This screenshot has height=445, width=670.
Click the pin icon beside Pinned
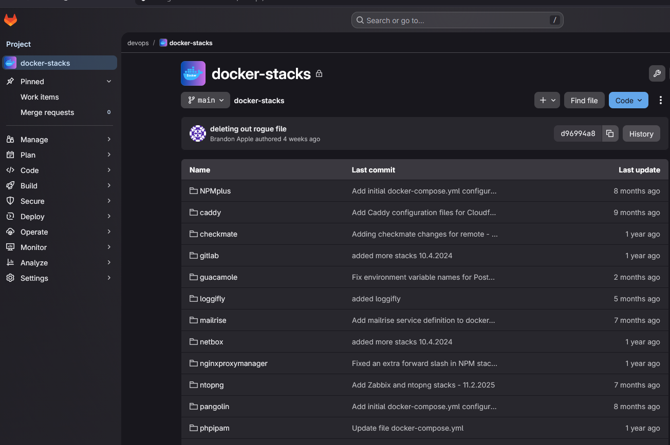click(x=10, y=82)
